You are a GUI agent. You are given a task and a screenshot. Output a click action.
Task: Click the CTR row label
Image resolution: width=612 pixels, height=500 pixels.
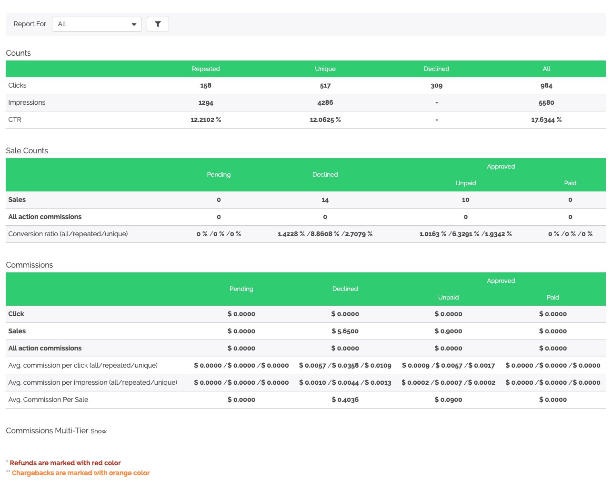[15, 120]
